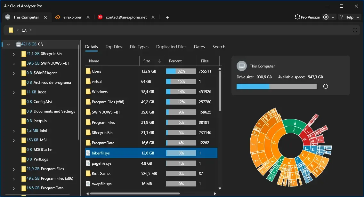Refresh drive info beside usage bar
This screenshot has width=364, height=197.
(x=326, y=86)
